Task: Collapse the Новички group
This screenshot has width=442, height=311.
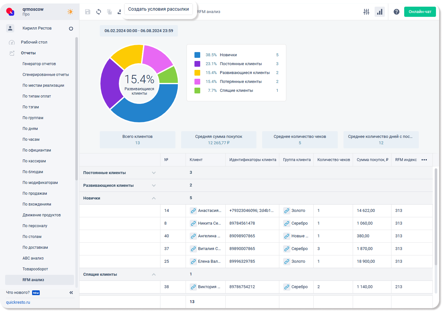Action: pyautogui.click(x=154, y=198)
